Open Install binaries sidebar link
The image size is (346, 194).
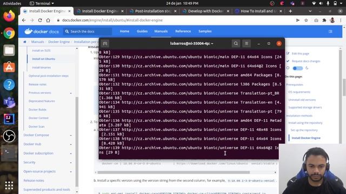pos(42,67)
